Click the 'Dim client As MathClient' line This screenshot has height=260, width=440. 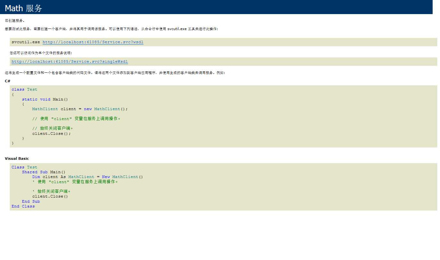coord(88,177)
